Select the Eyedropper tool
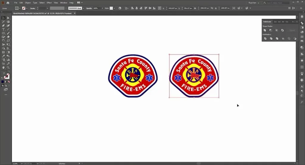The width and height of the screenshot is (305, 165). tap(3, 56)
